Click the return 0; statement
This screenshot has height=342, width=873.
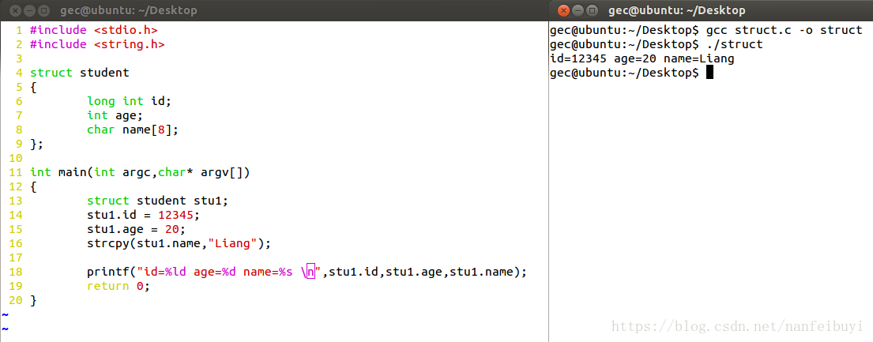[119, 286]
